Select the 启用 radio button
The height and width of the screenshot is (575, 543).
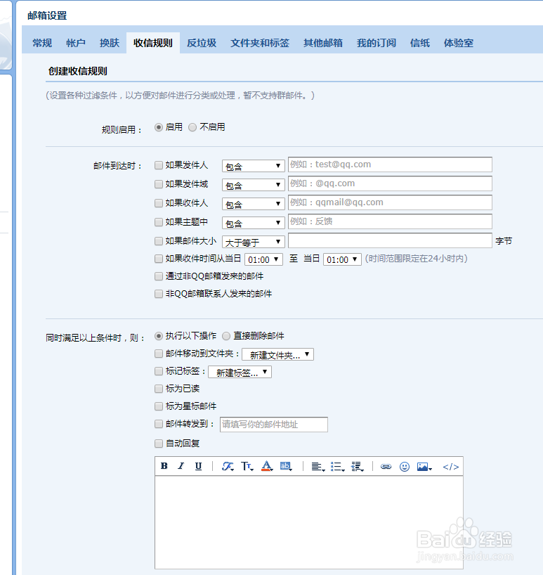(x=159, y=127)
